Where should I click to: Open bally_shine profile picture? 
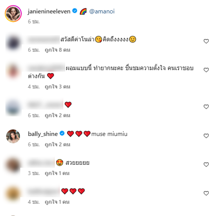coord(13,136)
